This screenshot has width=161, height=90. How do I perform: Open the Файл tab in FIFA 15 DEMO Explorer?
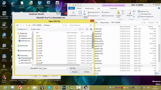(71, 8)
